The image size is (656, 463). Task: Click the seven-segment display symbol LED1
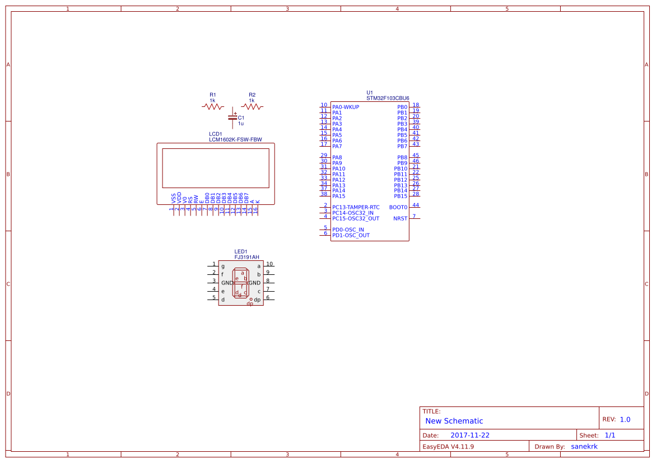tap(240, 283)
